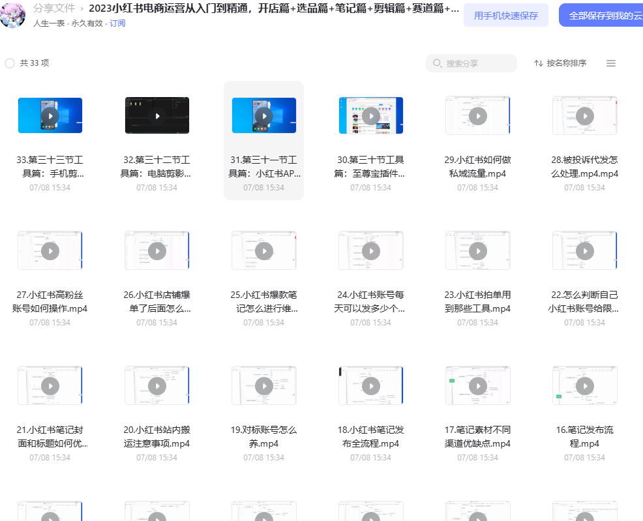Viewport: 643px width, 521px height.
Task: Play video 29.小红书如何做私域流量.mp4
Action: (x=478, y=115)
